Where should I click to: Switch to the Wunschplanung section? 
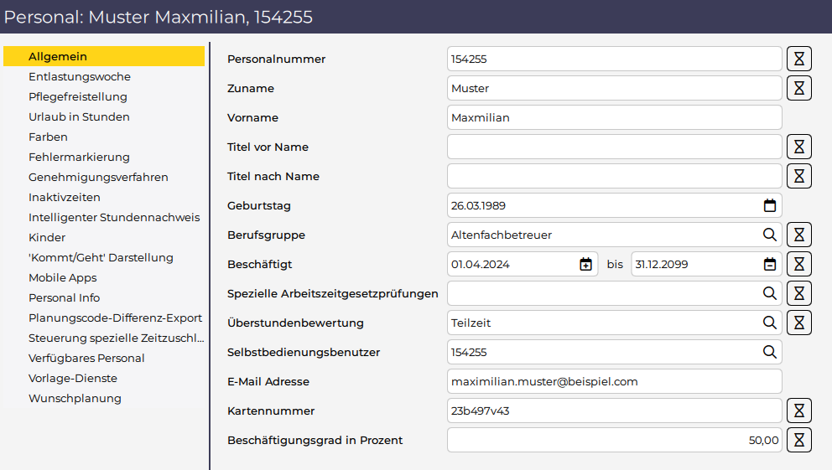pos(75,398)
